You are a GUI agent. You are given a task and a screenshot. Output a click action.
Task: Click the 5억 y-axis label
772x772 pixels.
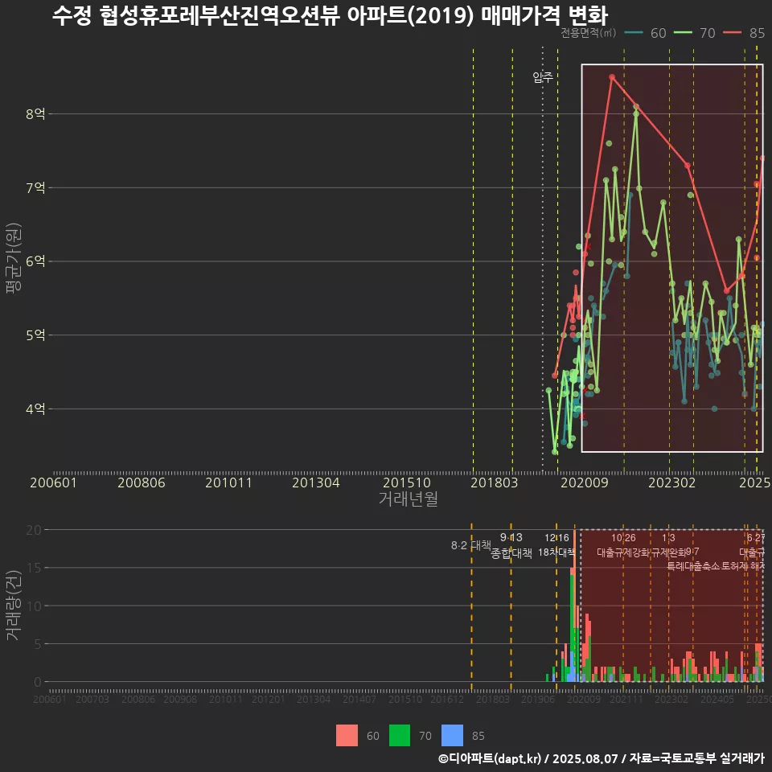pyautogui.click(x=35, y=335)
